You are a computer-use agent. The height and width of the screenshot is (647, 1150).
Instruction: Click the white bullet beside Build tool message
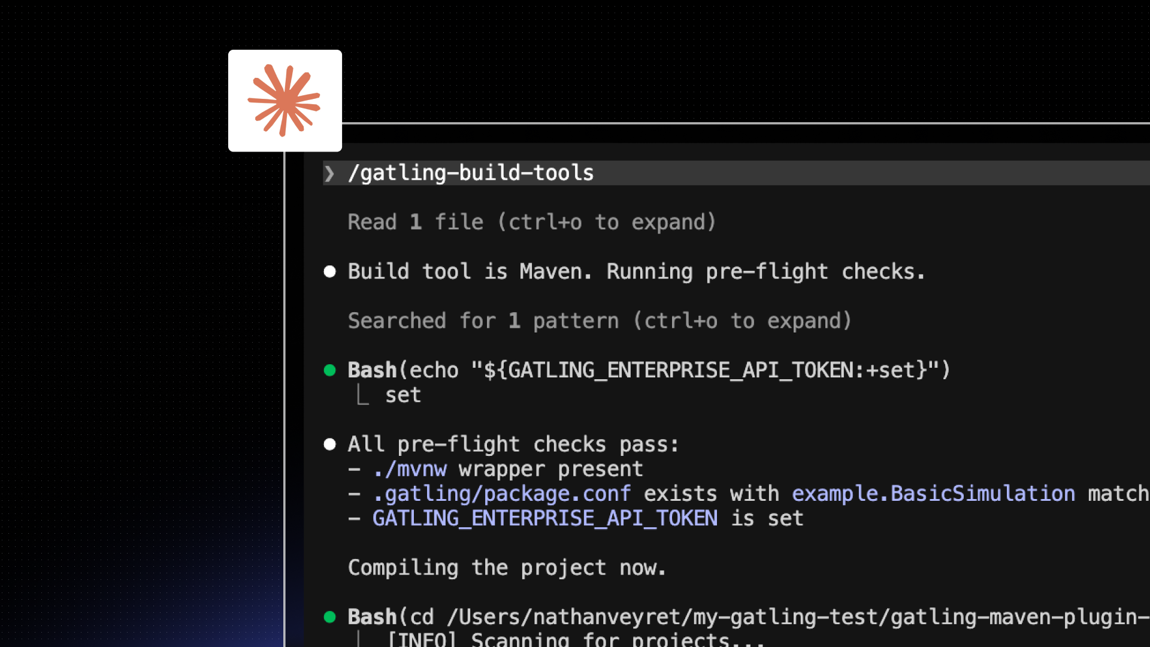click(x=329, y=272)
